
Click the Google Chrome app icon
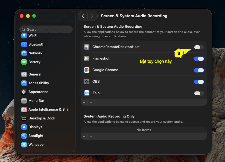tap(87, 70)
